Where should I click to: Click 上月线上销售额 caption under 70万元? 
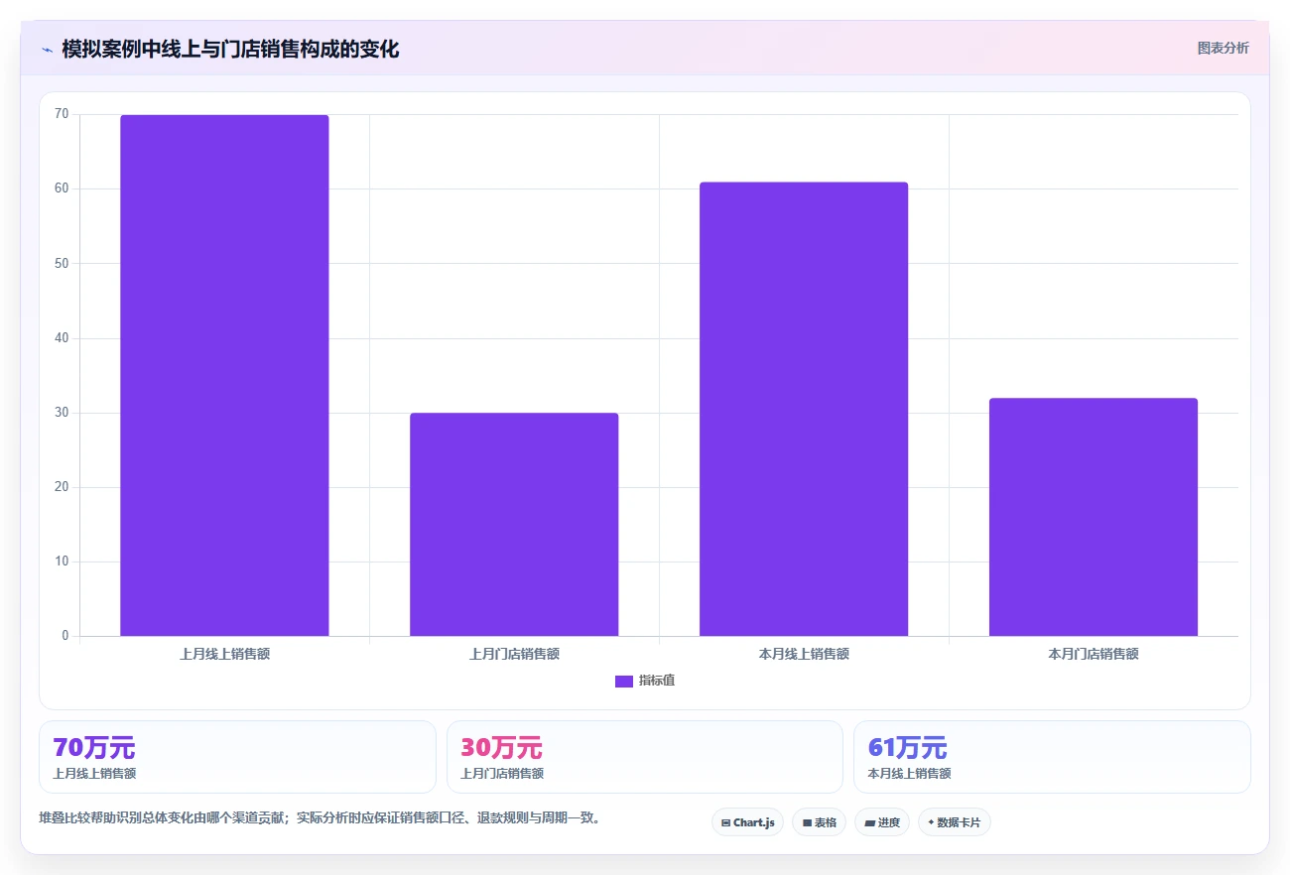[94, 774]
